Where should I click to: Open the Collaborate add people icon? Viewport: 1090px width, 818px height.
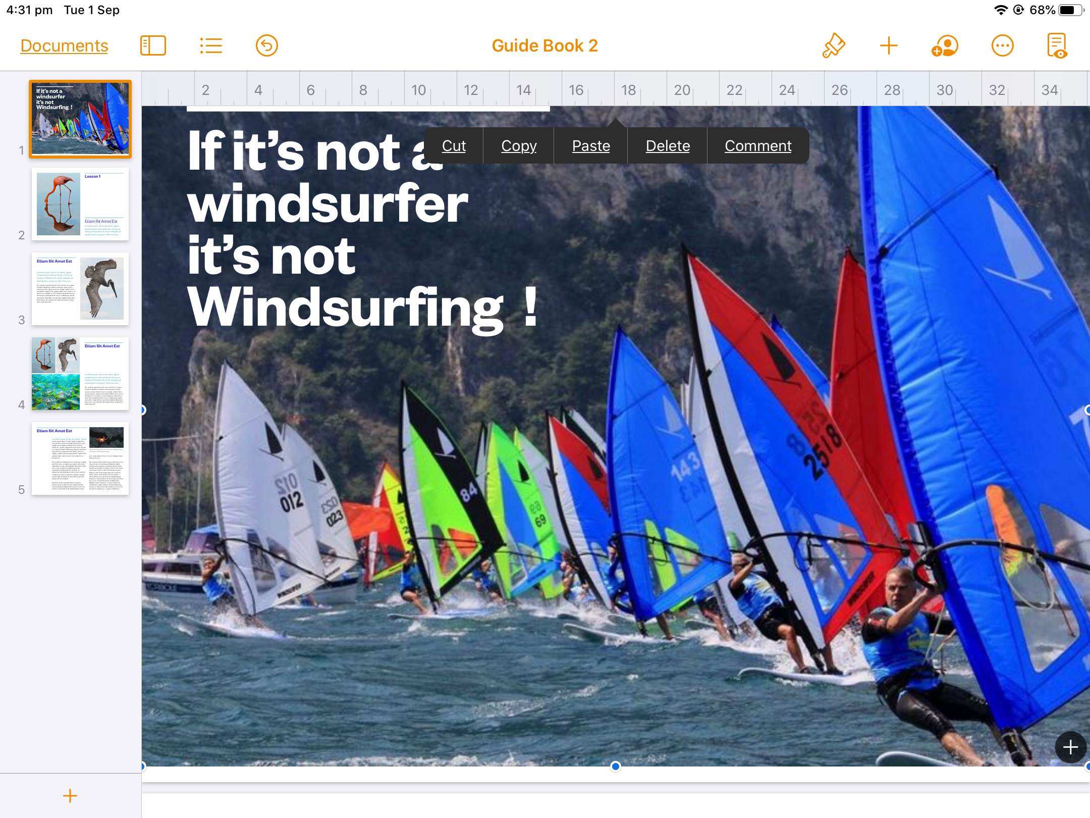click(945, 45)
